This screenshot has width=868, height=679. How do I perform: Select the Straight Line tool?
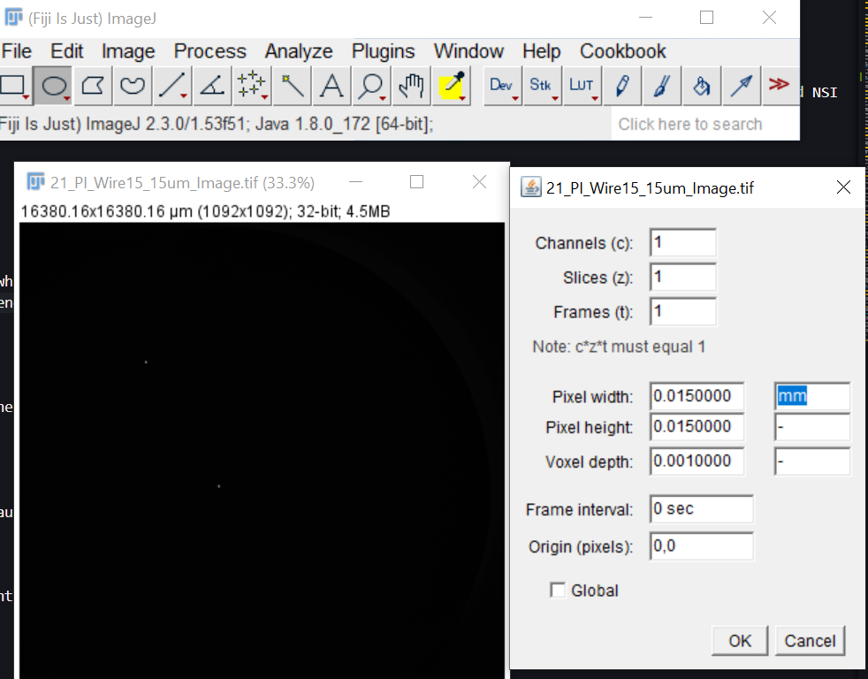pyautogui.click(x=172, y=86)
